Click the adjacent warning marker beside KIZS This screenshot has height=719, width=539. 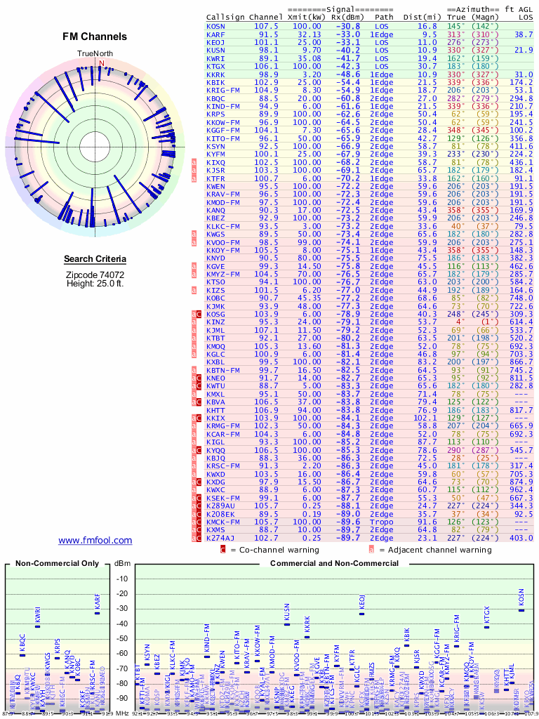point(194,290)
